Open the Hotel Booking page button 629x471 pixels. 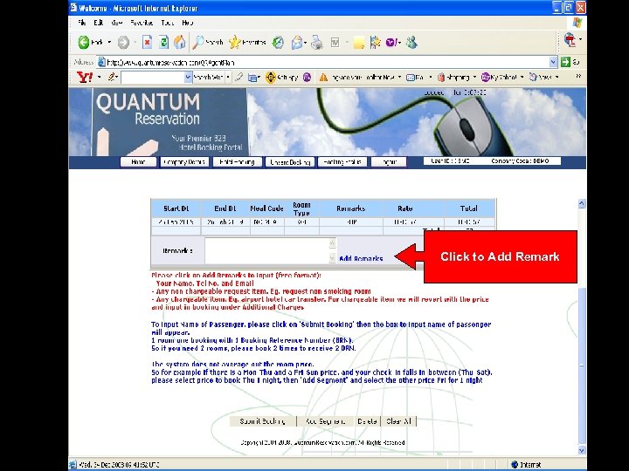pos(237,162)
